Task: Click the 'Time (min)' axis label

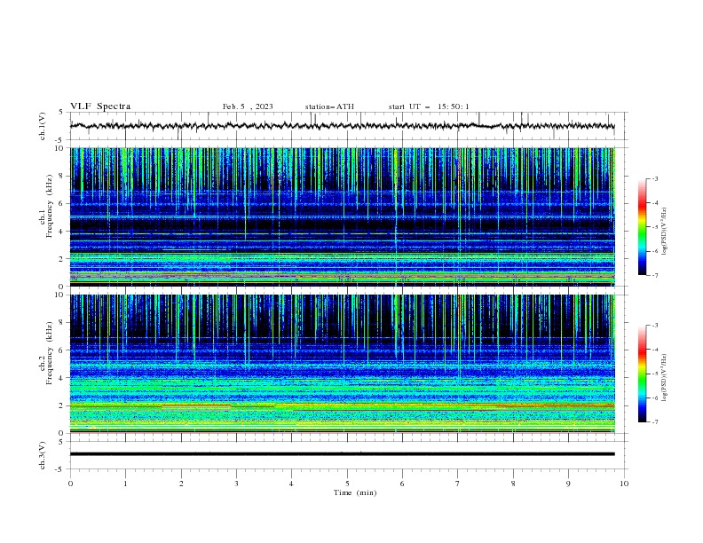Action: 355,492
